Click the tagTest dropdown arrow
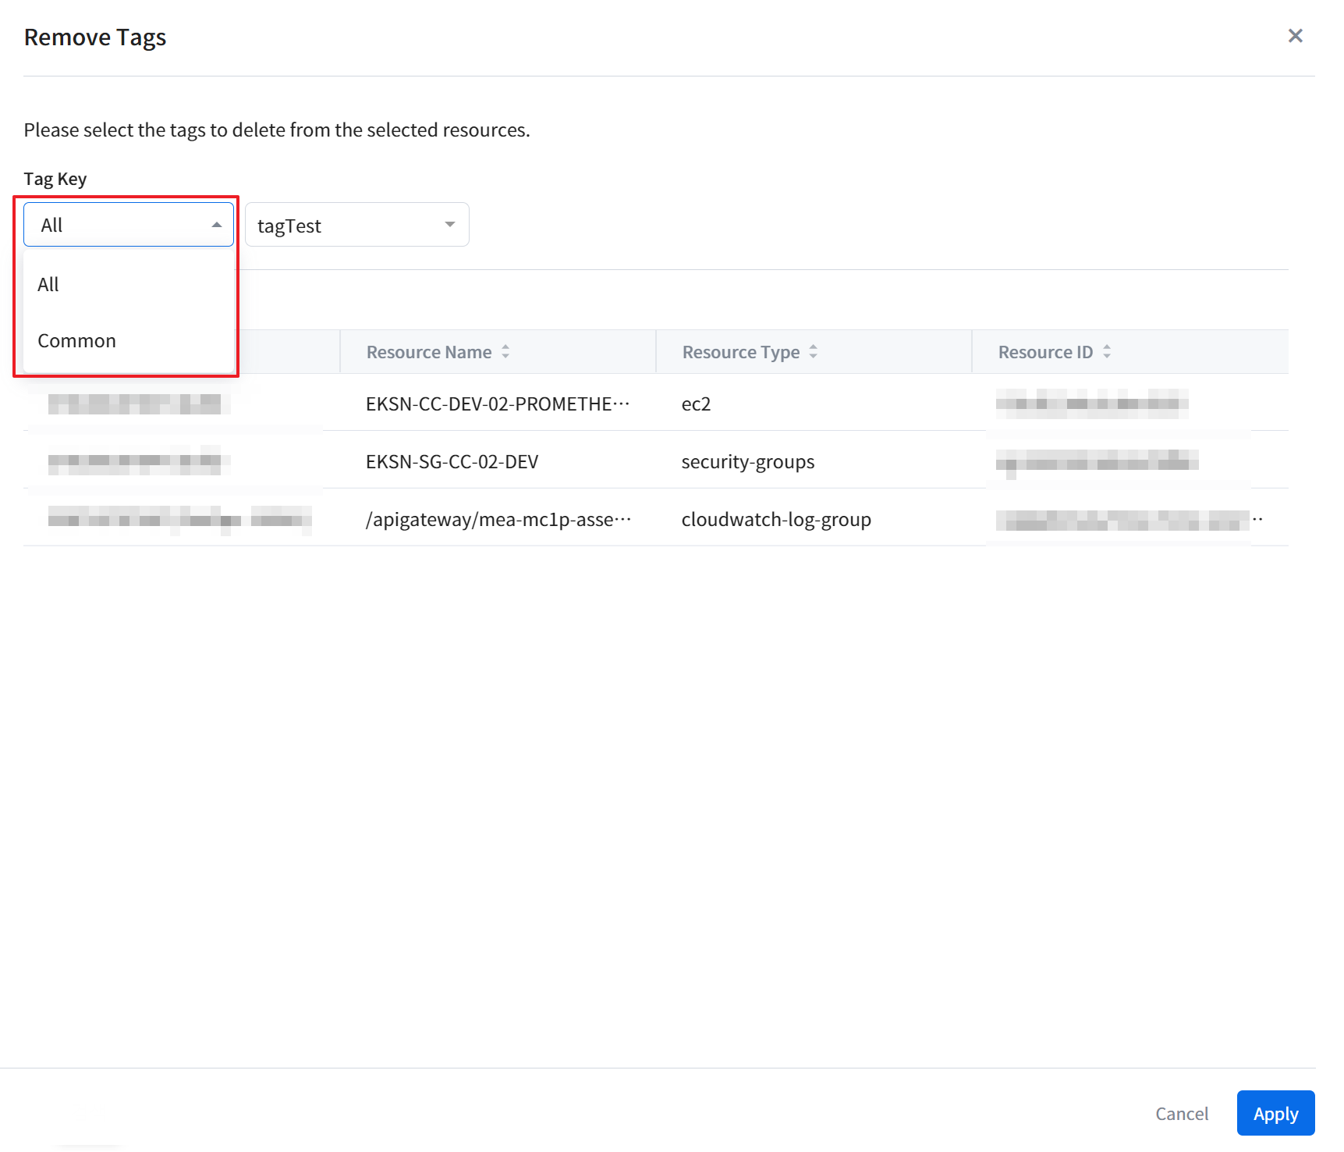 click(450, 225)
